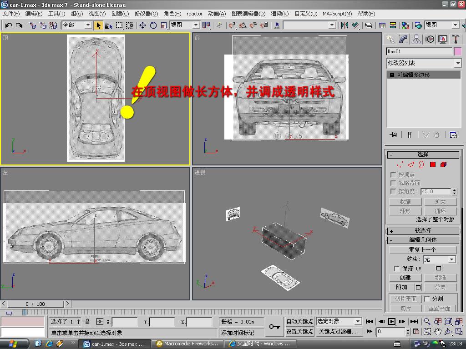Open the Layer Manager icon
The width and height of the screenshot is (466, 349).
(369, 25)
